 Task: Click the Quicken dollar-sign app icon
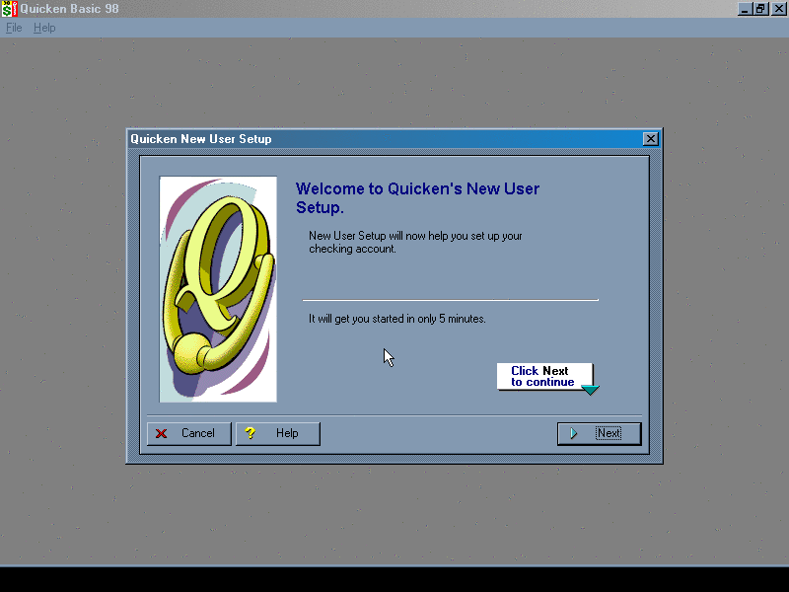coord(9,9)
